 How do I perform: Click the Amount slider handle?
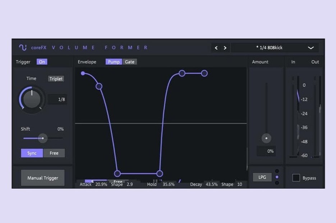266,138
